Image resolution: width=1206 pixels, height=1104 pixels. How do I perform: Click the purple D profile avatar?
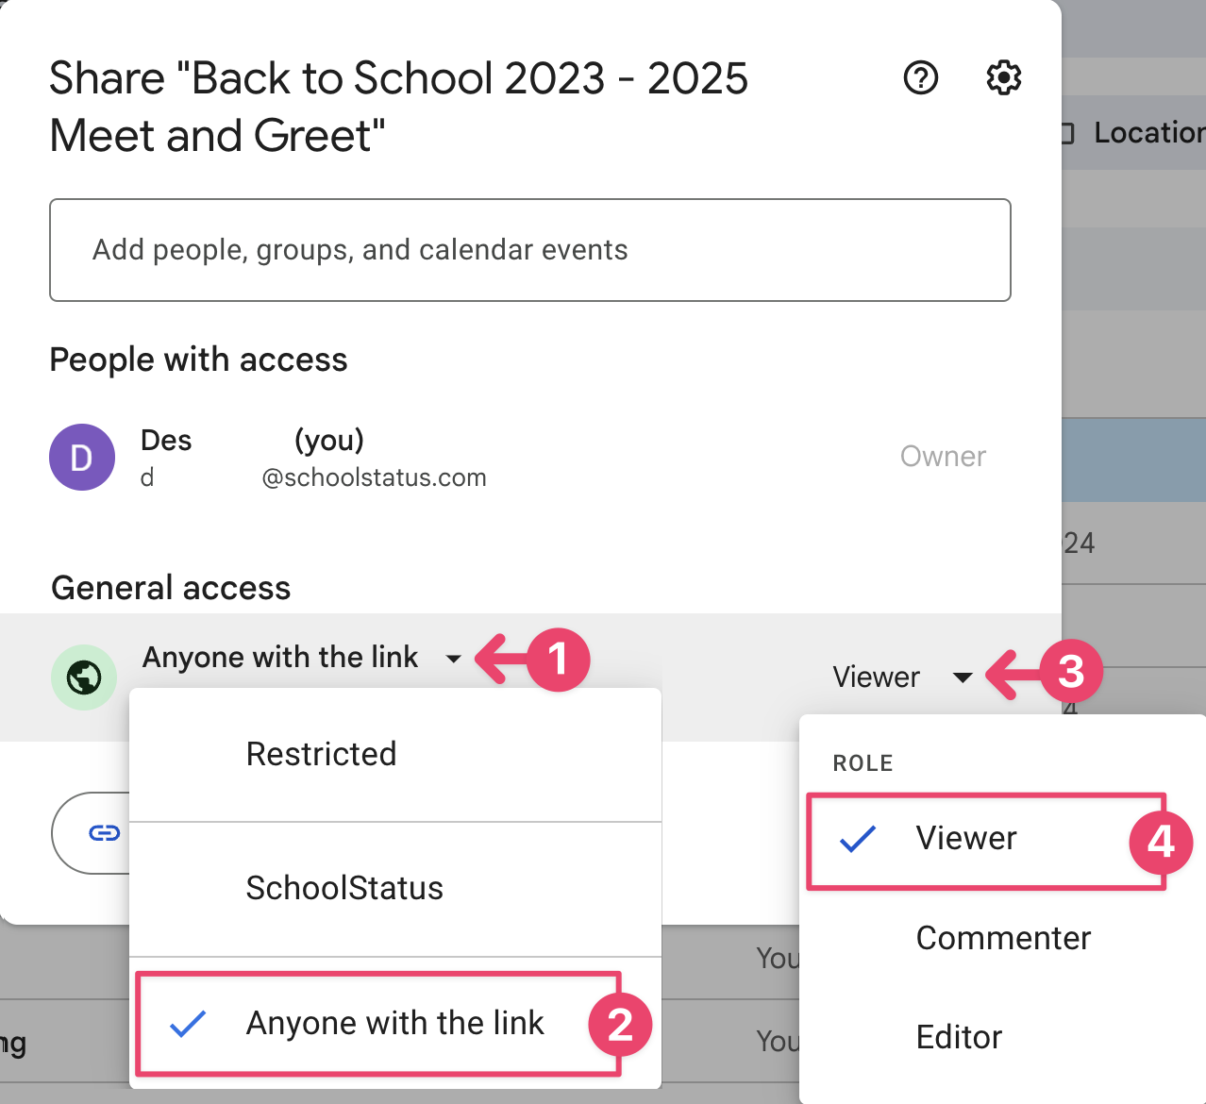pyautogui.click(x=82, y=458)
